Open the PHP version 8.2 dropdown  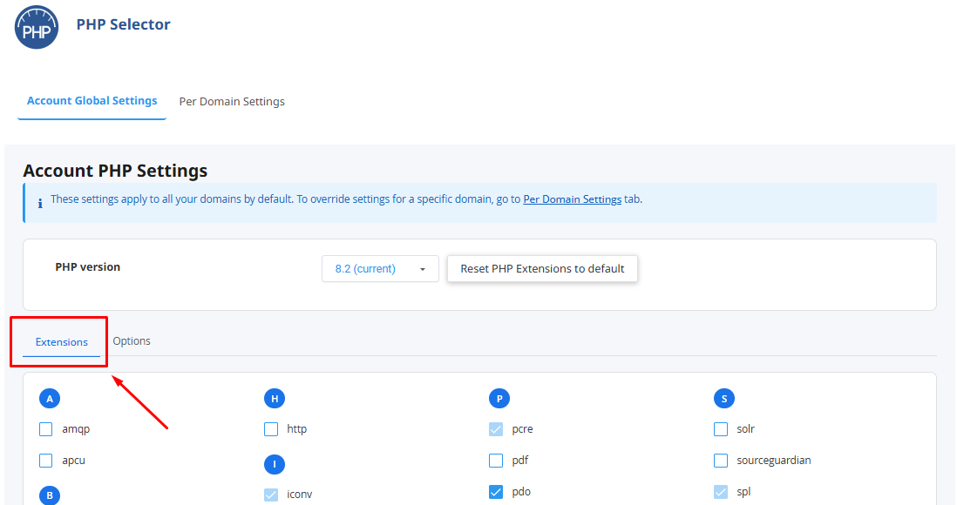click(x=380, y=269)
